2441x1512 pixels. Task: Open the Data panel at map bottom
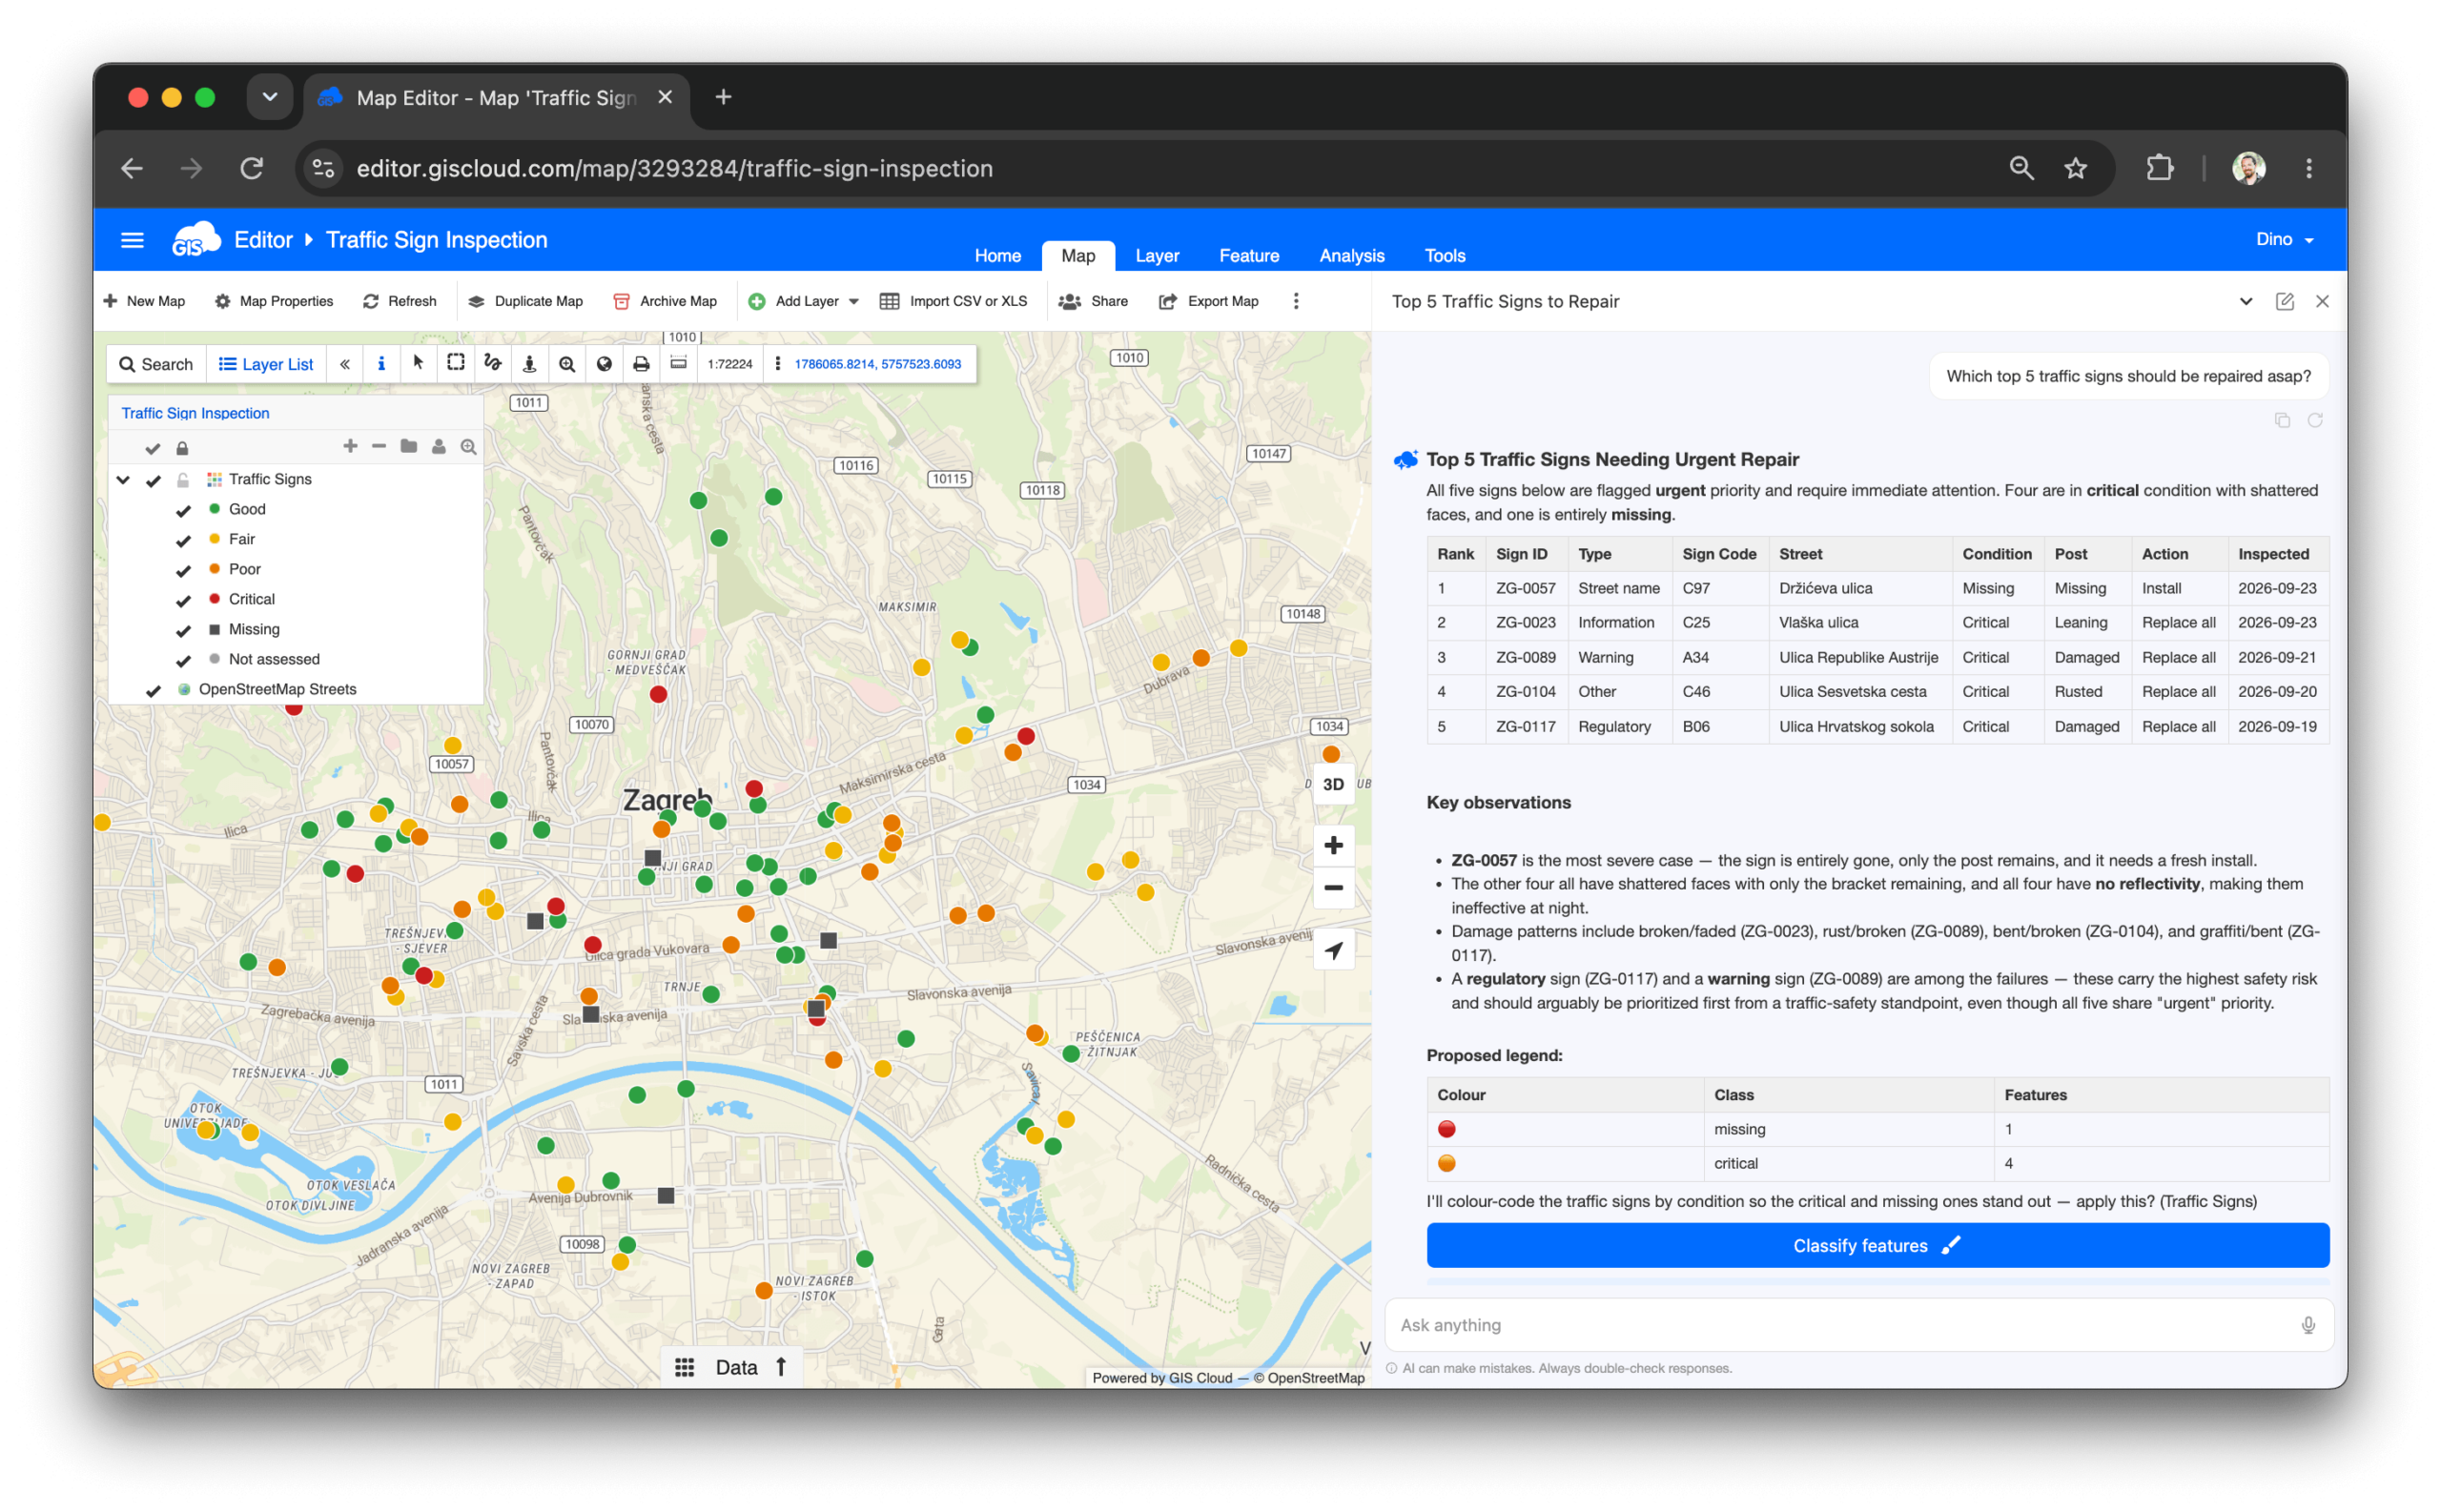pos(733,1367)
